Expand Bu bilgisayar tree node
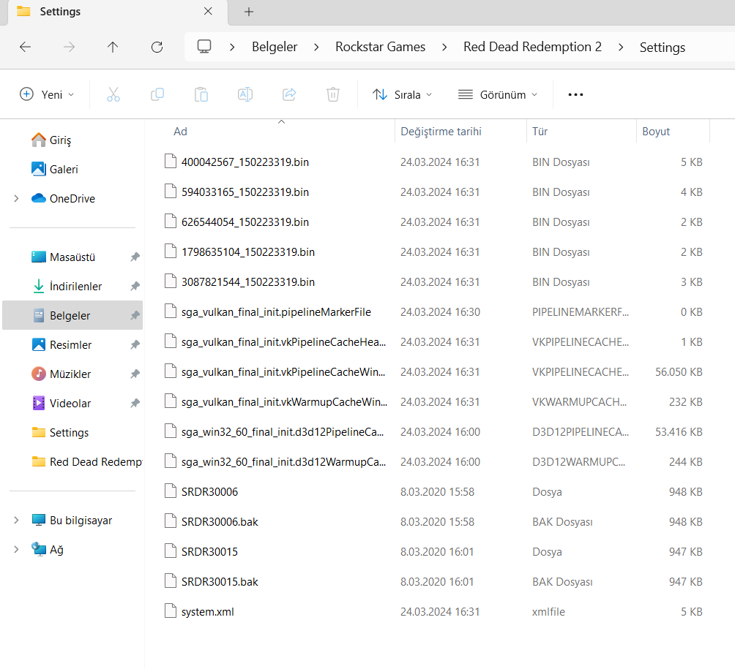Viewport: 735px width, 669px height. pos(16,520)
